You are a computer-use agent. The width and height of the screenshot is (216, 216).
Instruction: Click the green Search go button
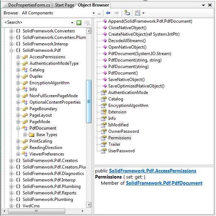(x=79, y=22)
